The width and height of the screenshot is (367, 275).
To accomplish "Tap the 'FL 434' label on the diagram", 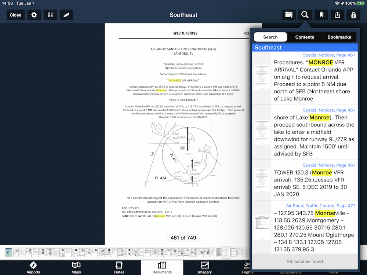I will coord(161,178).
